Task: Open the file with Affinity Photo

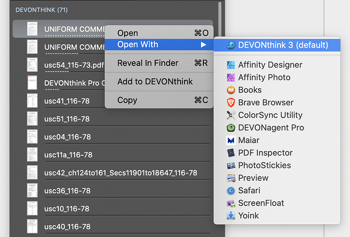Action: 277,77
